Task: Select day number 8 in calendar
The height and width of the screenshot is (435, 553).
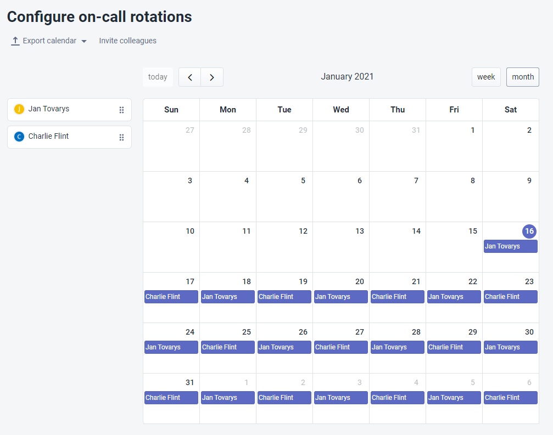Action: click(472, 180)
